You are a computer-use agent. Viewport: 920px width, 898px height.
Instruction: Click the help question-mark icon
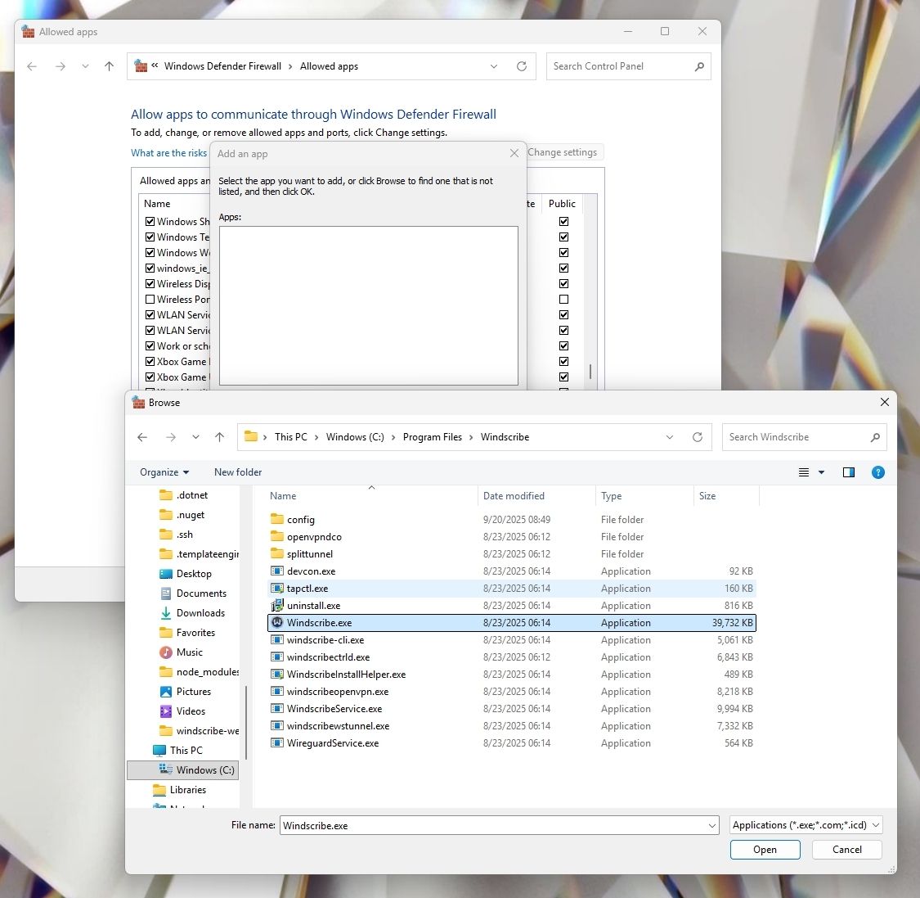[878, 472]
